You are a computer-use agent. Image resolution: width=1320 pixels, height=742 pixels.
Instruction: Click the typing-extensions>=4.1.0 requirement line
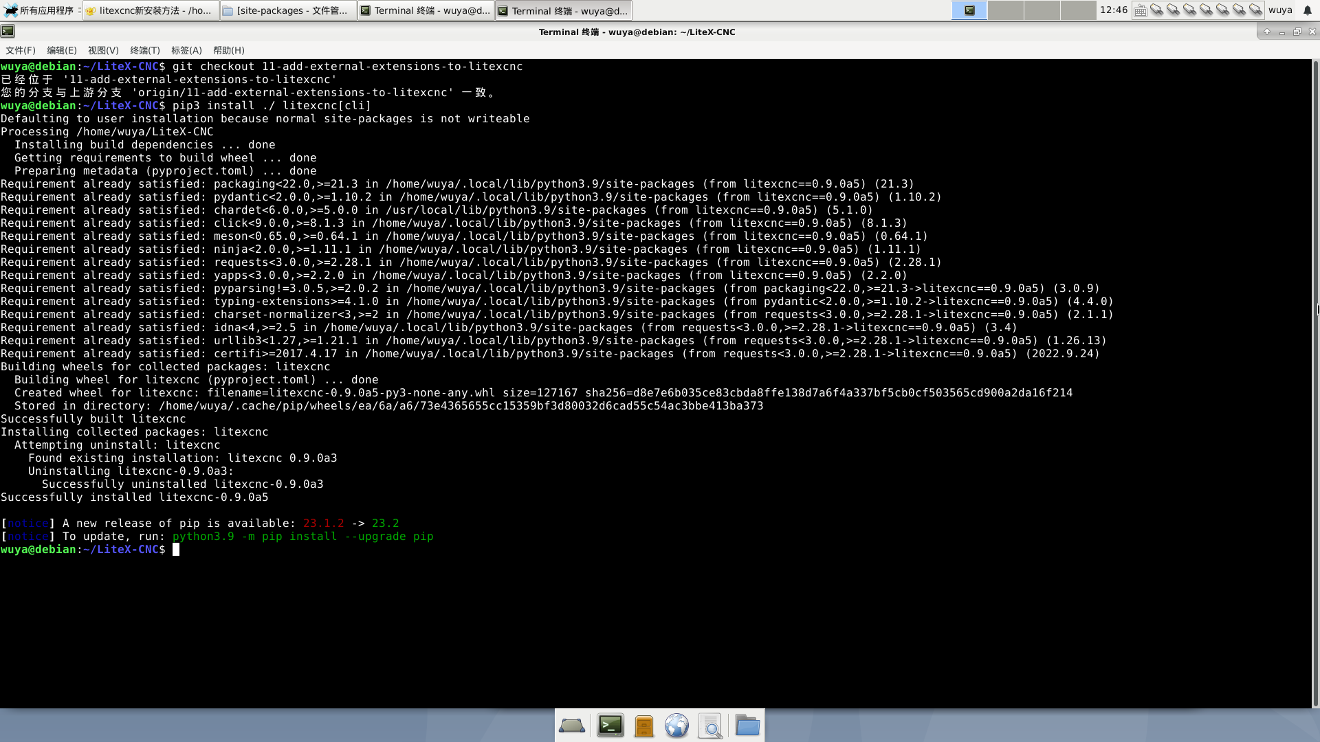pyautogui.click(x=557, y=302)
